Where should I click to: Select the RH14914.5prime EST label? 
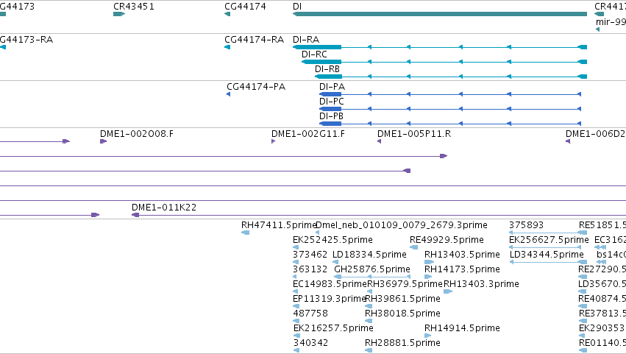tap(462, 328)
